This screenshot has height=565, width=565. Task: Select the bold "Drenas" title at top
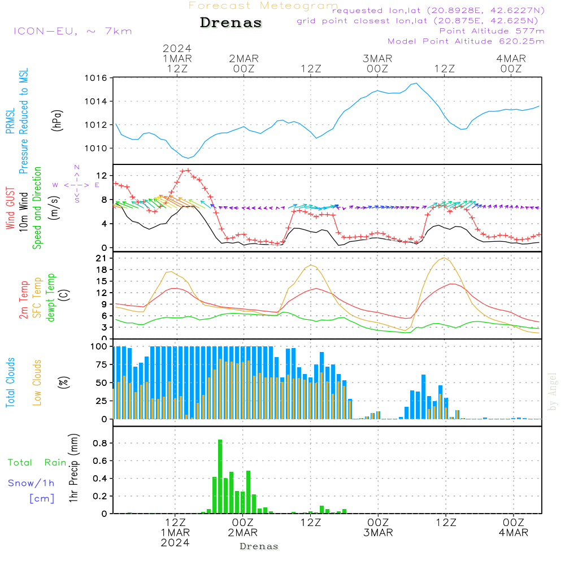231,23
